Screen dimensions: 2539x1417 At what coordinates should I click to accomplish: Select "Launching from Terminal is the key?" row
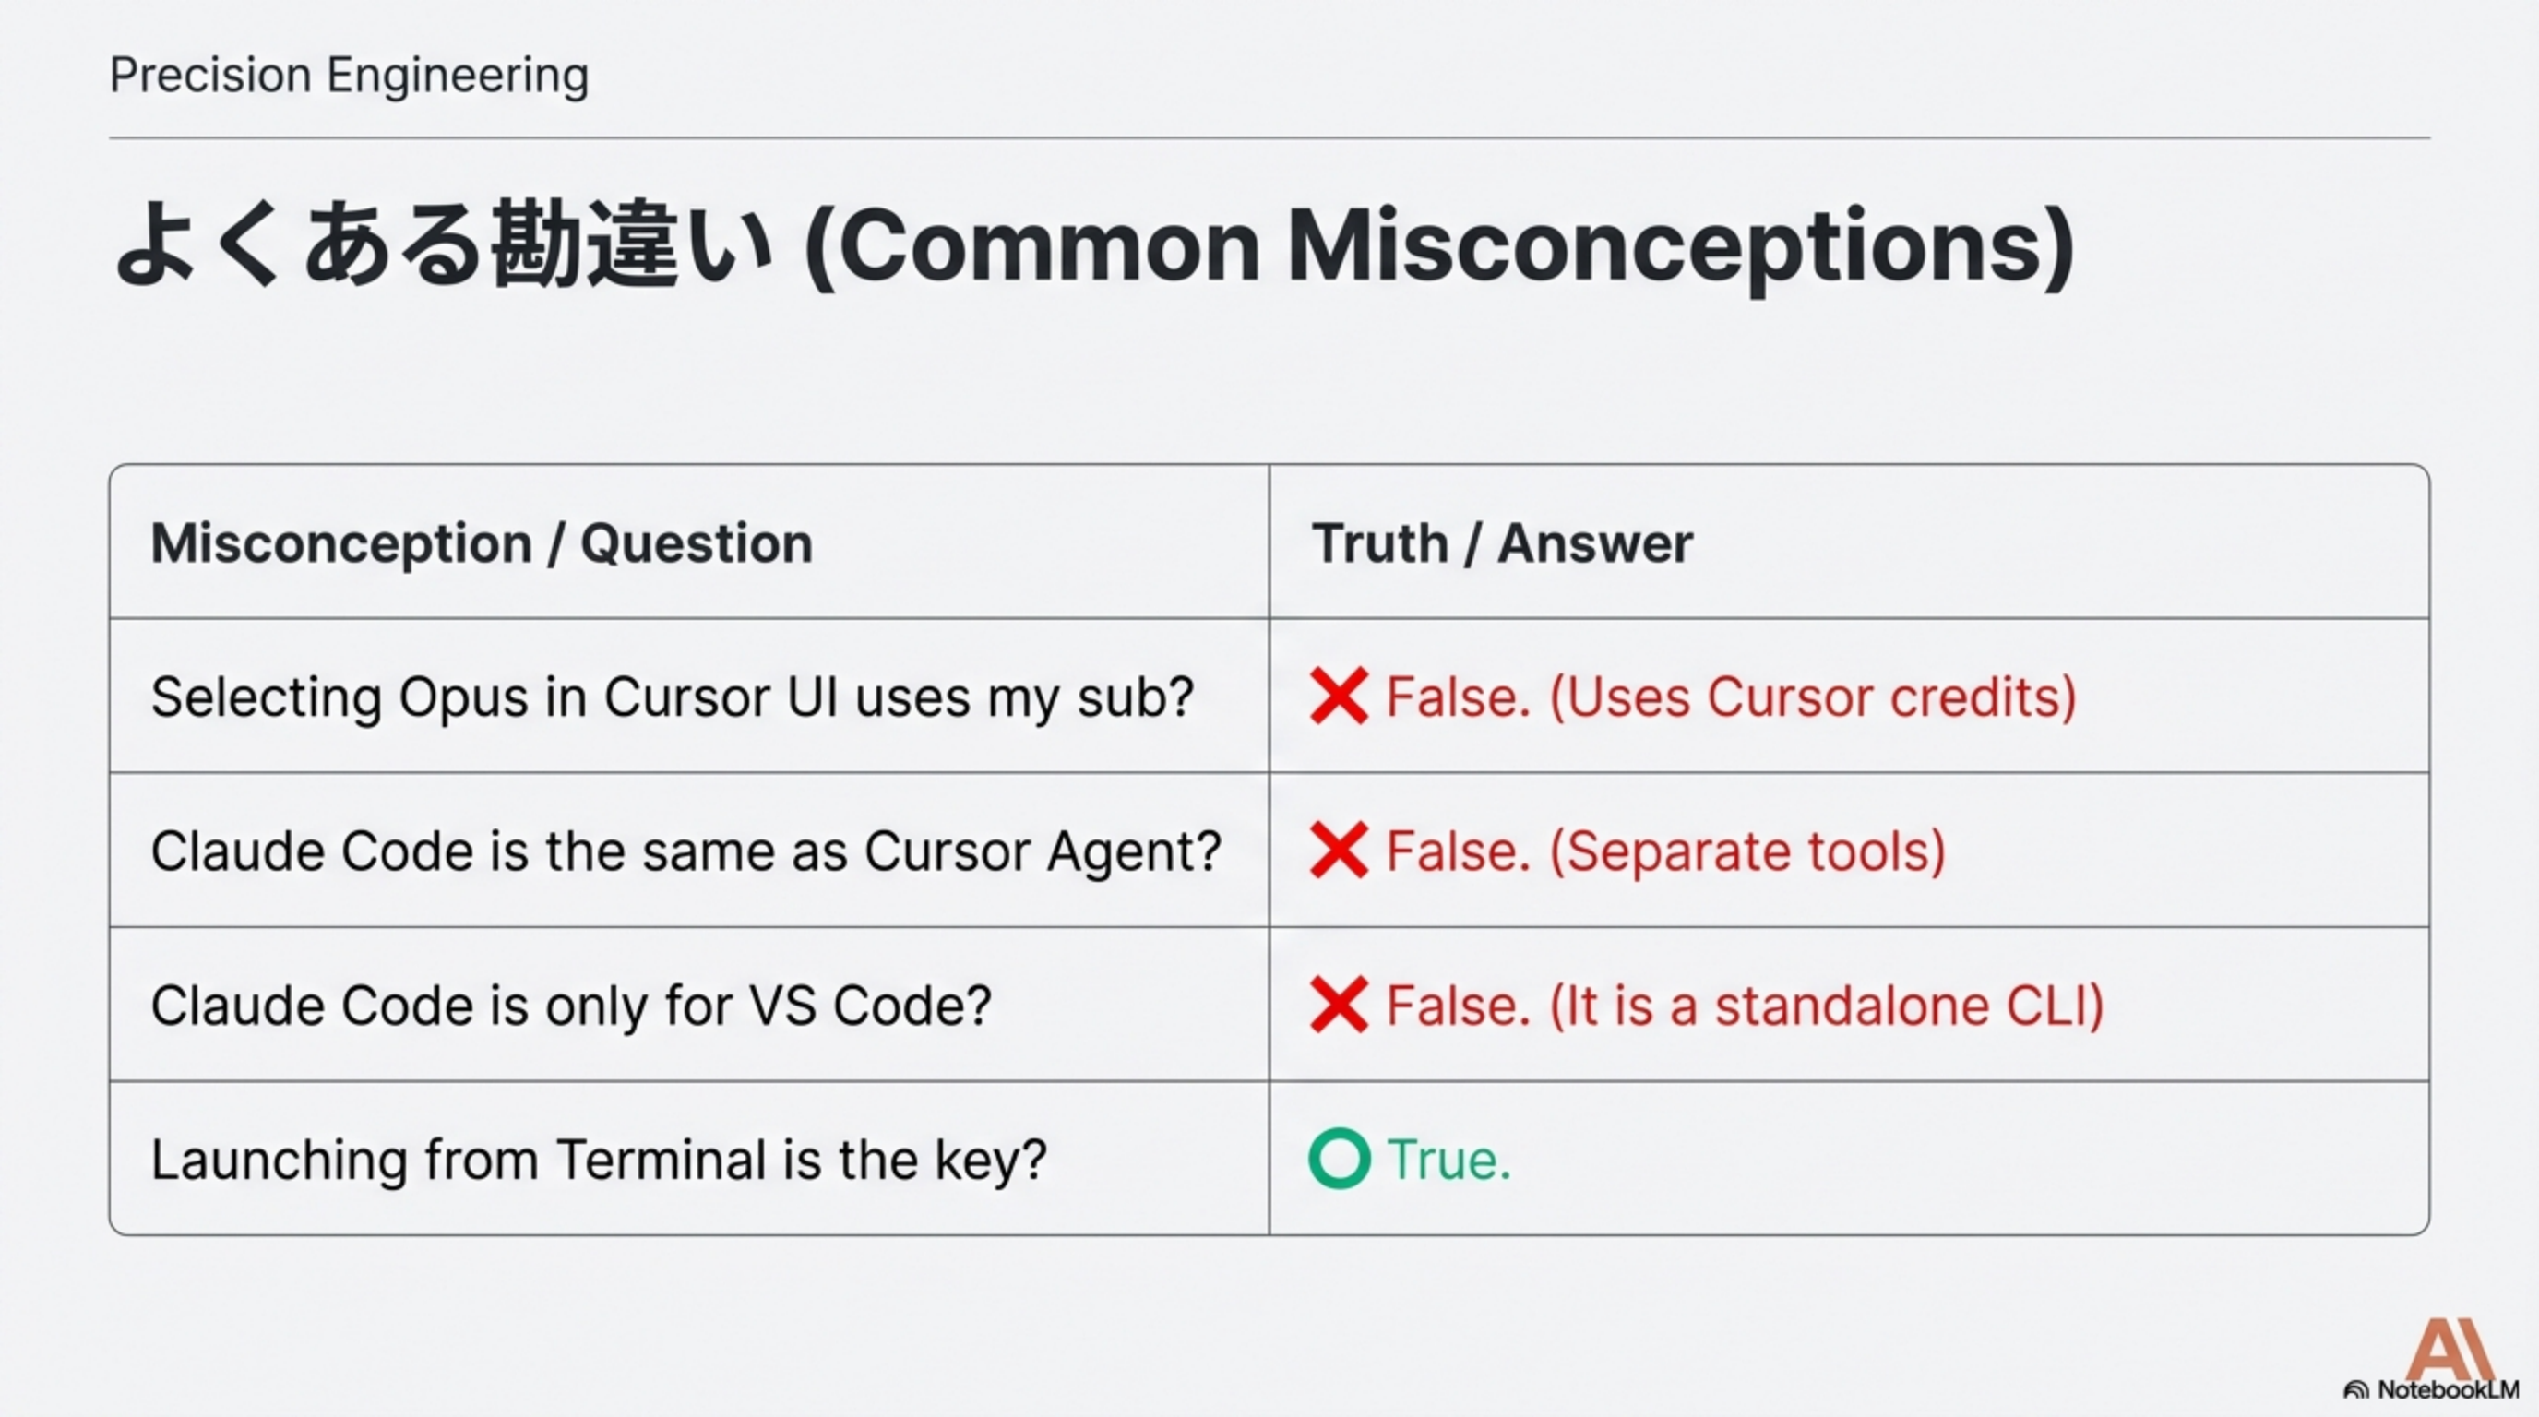pyautogui.click(x=598, y=1159)
